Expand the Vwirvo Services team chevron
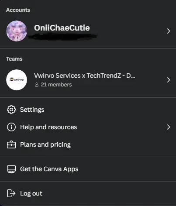176x206 pixels. click(169, 80)
